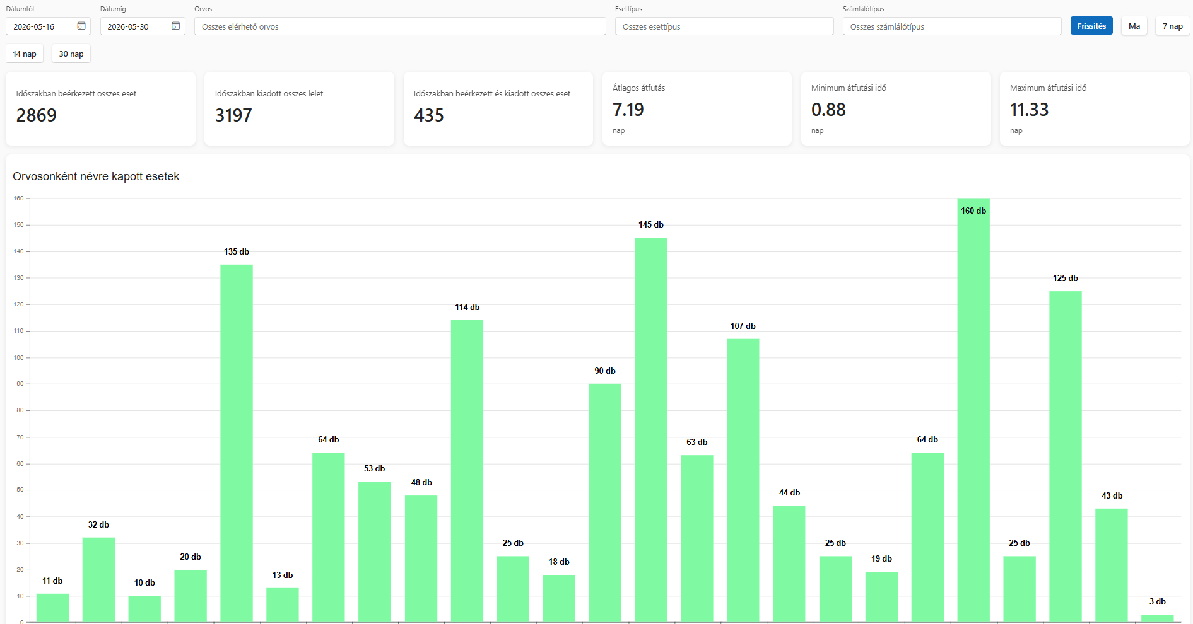Open the Dátumtól calendar picker icon
1193x624 pixels.
click(81, 26)
